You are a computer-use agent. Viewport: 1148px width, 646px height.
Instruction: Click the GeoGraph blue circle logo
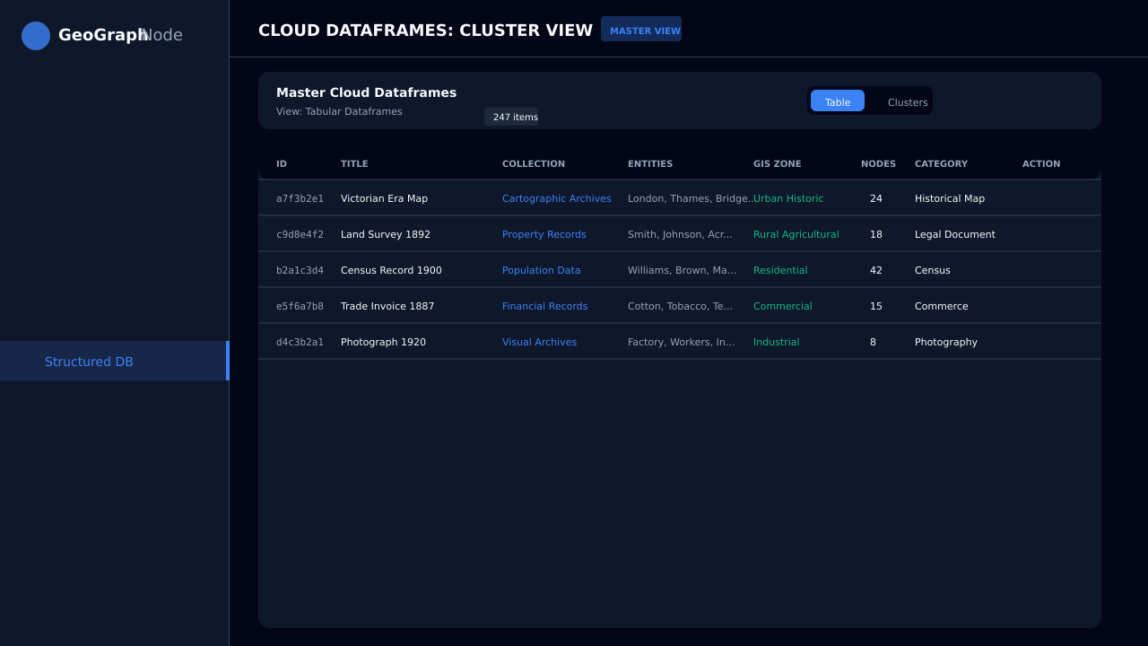(36, 36)
